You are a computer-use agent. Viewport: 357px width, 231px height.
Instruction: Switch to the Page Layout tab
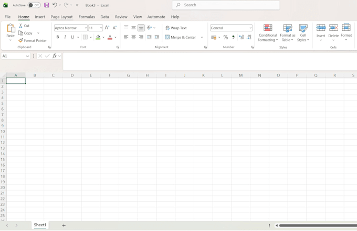(61, 17)
